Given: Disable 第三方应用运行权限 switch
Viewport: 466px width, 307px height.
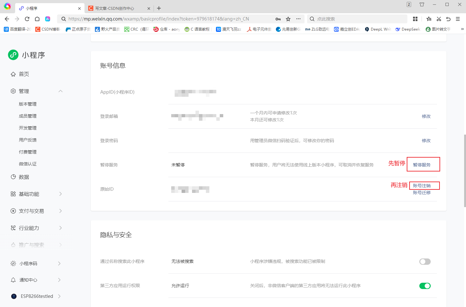Looking at the screenshot, I should pos(425,286).
